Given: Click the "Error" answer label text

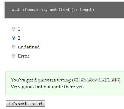Looking at the screenshot, I should point(24,56).
